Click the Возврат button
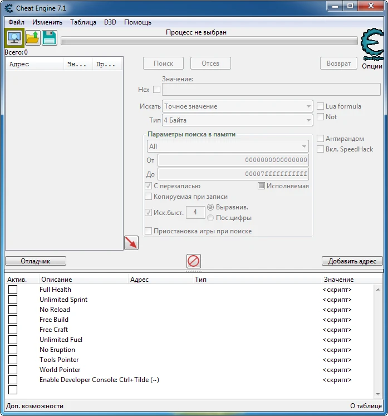Viewport: 388px width, 416px height. (x=338, y=63)
